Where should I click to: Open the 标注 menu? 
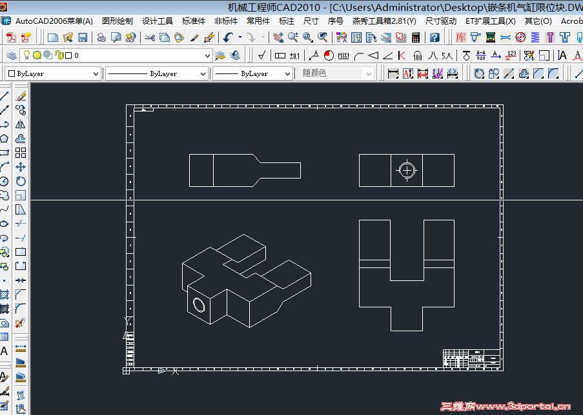click(287, 21)
